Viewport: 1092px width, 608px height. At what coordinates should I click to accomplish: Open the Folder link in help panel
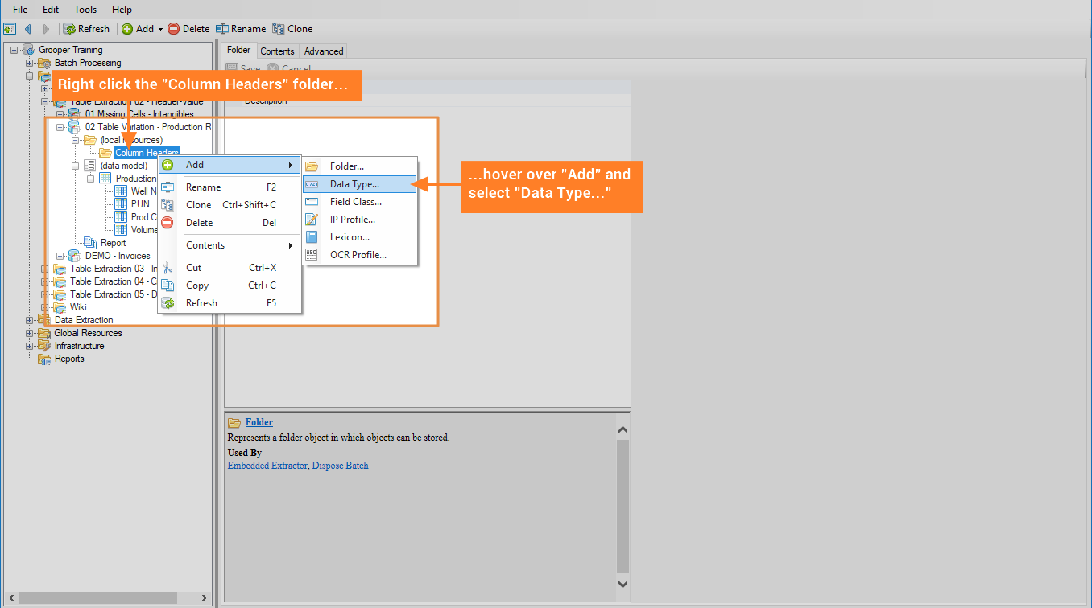coord(259,422)
